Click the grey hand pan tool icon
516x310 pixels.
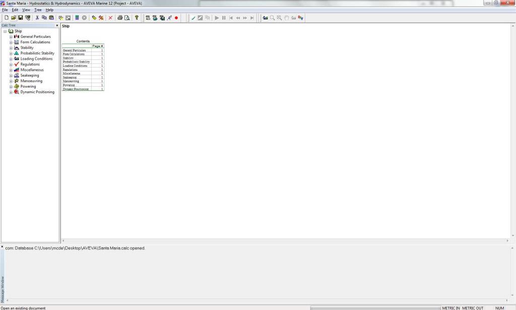(287, 18)
